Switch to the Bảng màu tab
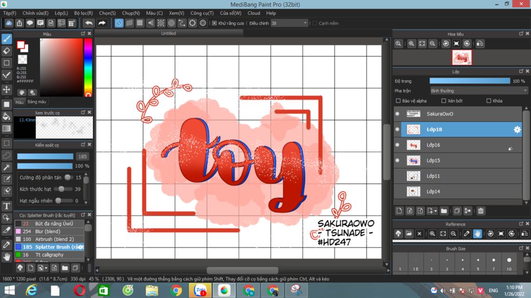The width and height of the screenshot is (531, 298). (x=37, y=102)
